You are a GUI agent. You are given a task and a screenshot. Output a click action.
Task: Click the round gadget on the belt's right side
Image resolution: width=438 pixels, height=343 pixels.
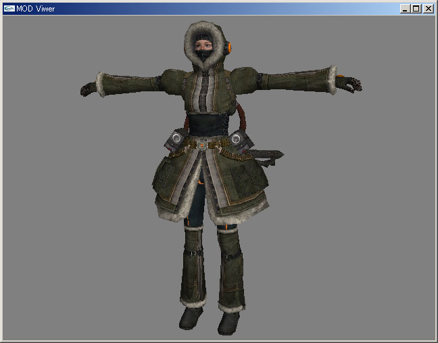[x=236, y=139]
